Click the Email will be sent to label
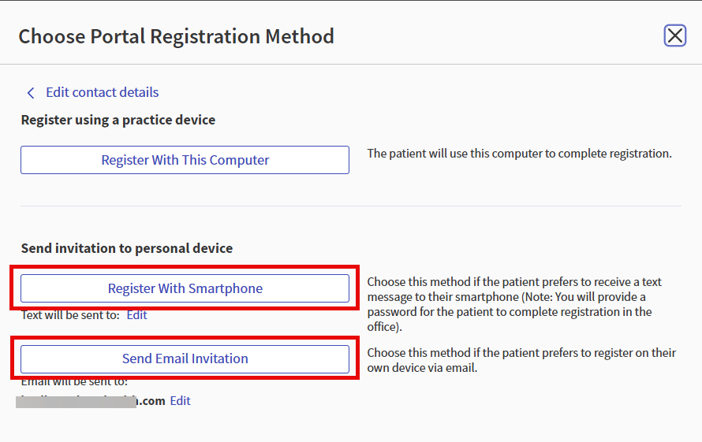Viewport: 702px width, 442px height. 74,381
